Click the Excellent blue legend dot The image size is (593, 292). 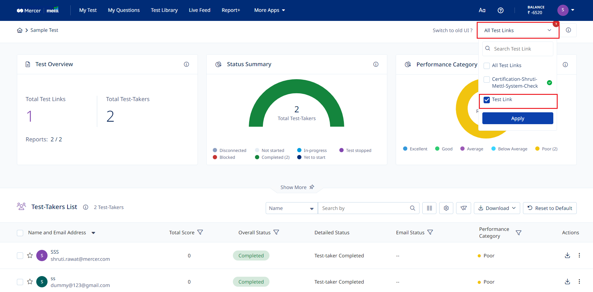[405, 149]
